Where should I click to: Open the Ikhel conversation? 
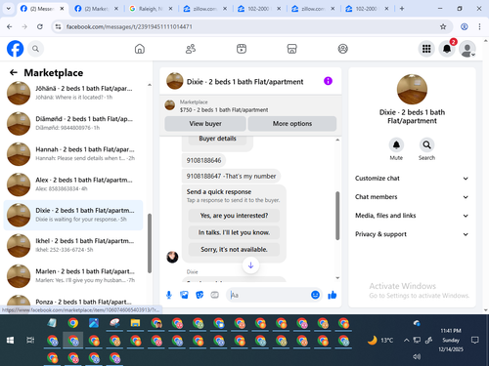(x=73, y=246)
